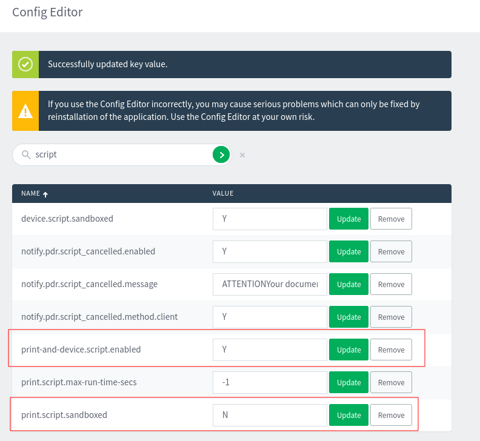Click the ATTENTION message value field
Screen dimensions: 480x441
(x=270, y=285)
